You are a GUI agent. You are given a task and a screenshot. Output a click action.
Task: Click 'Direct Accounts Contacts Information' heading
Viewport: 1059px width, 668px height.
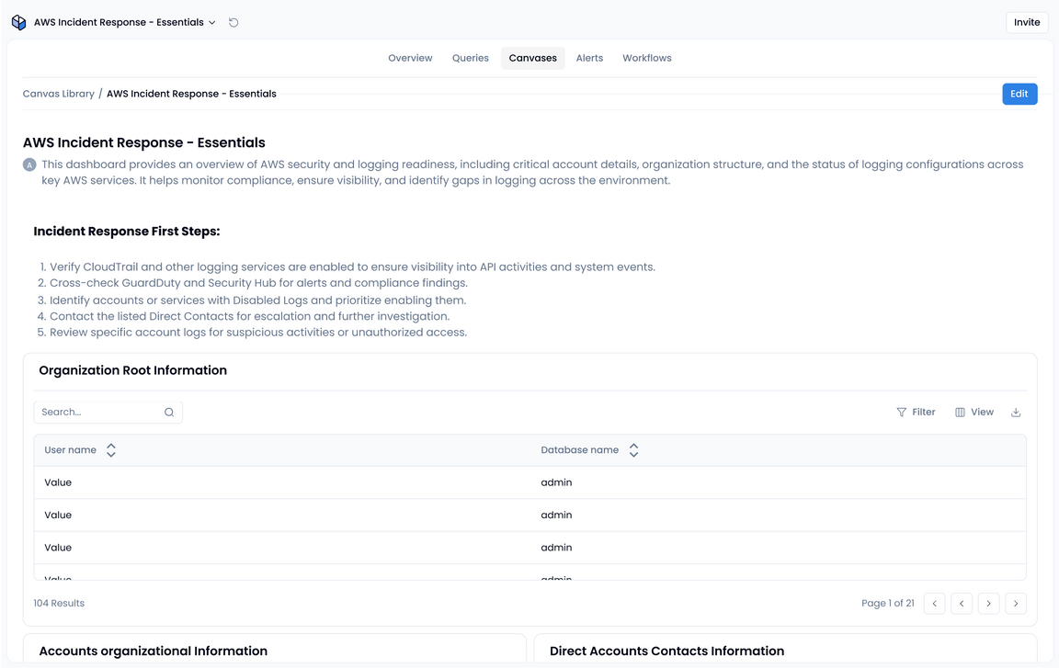(666, 651)
